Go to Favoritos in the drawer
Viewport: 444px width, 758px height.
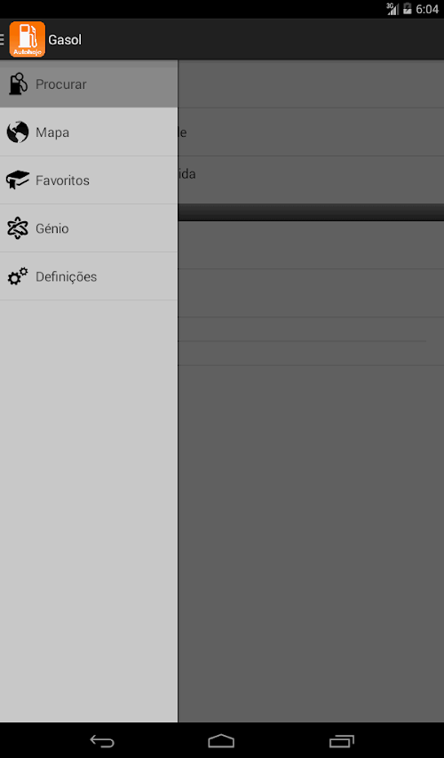point(89,180)
